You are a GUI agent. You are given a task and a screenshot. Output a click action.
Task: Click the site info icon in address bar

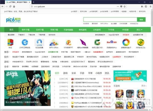click(x=32, y=7)
